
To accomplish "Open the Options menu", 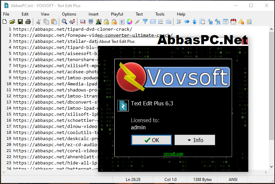I will [x=69, y=14].
